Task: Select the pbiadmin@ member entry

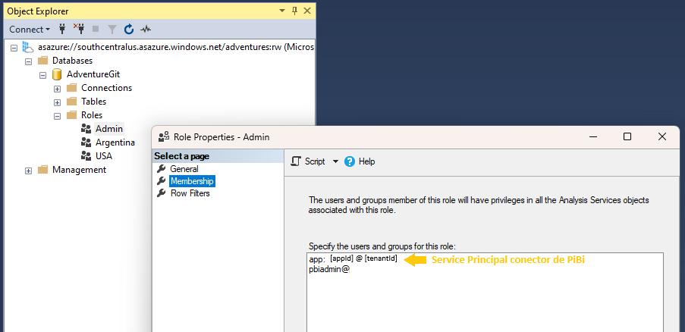Action: [329, 270]
